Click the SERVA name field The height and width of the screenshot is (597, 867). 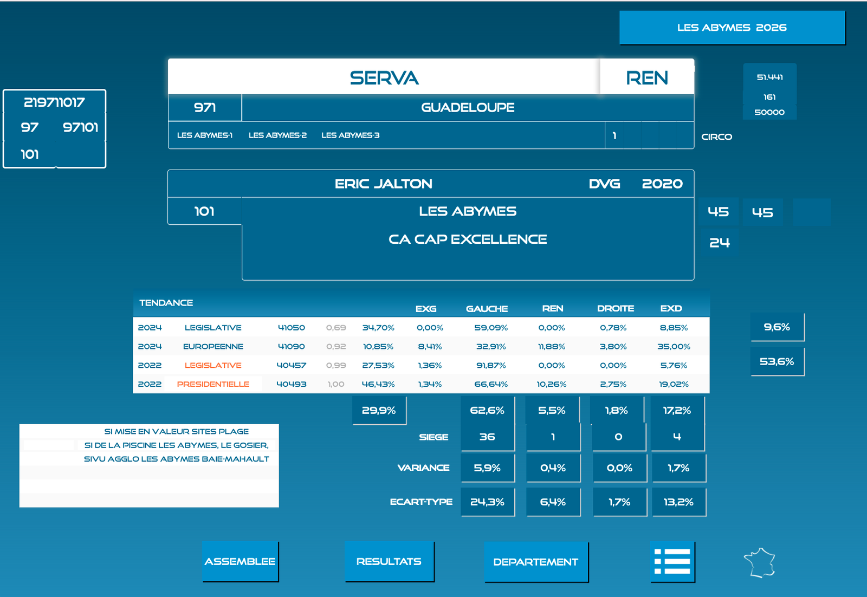point(384,77)
